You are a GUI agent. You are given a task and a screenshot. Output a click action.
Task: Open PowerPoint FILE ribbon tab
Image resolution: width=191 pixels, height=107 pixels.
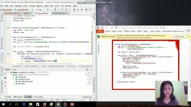click(x=100, y=31)
